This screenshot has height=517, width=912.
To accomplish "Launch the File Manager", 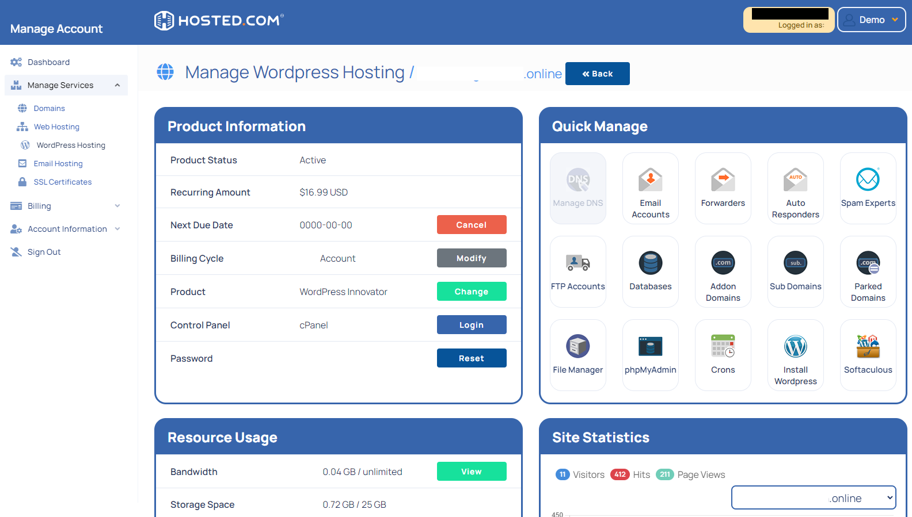I will [577, 355].
